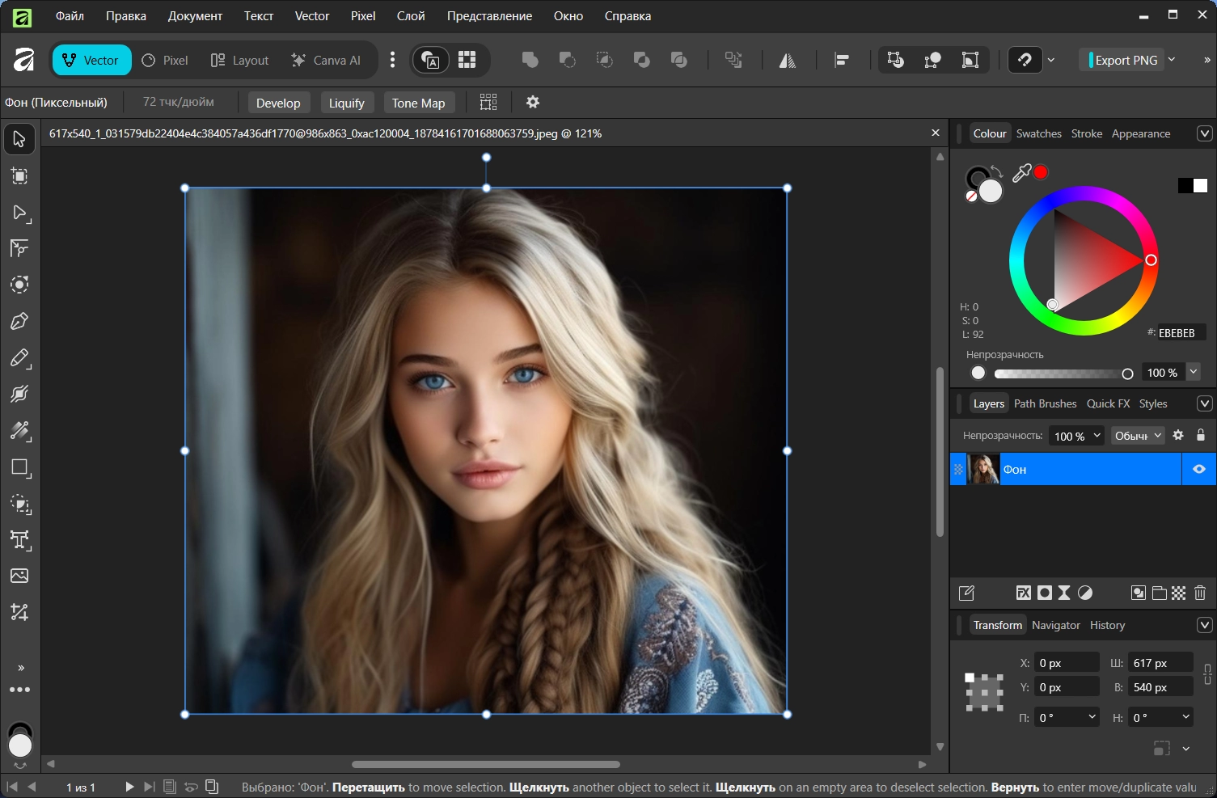
Task: Open the Слой menu
Action: (411, 16)
